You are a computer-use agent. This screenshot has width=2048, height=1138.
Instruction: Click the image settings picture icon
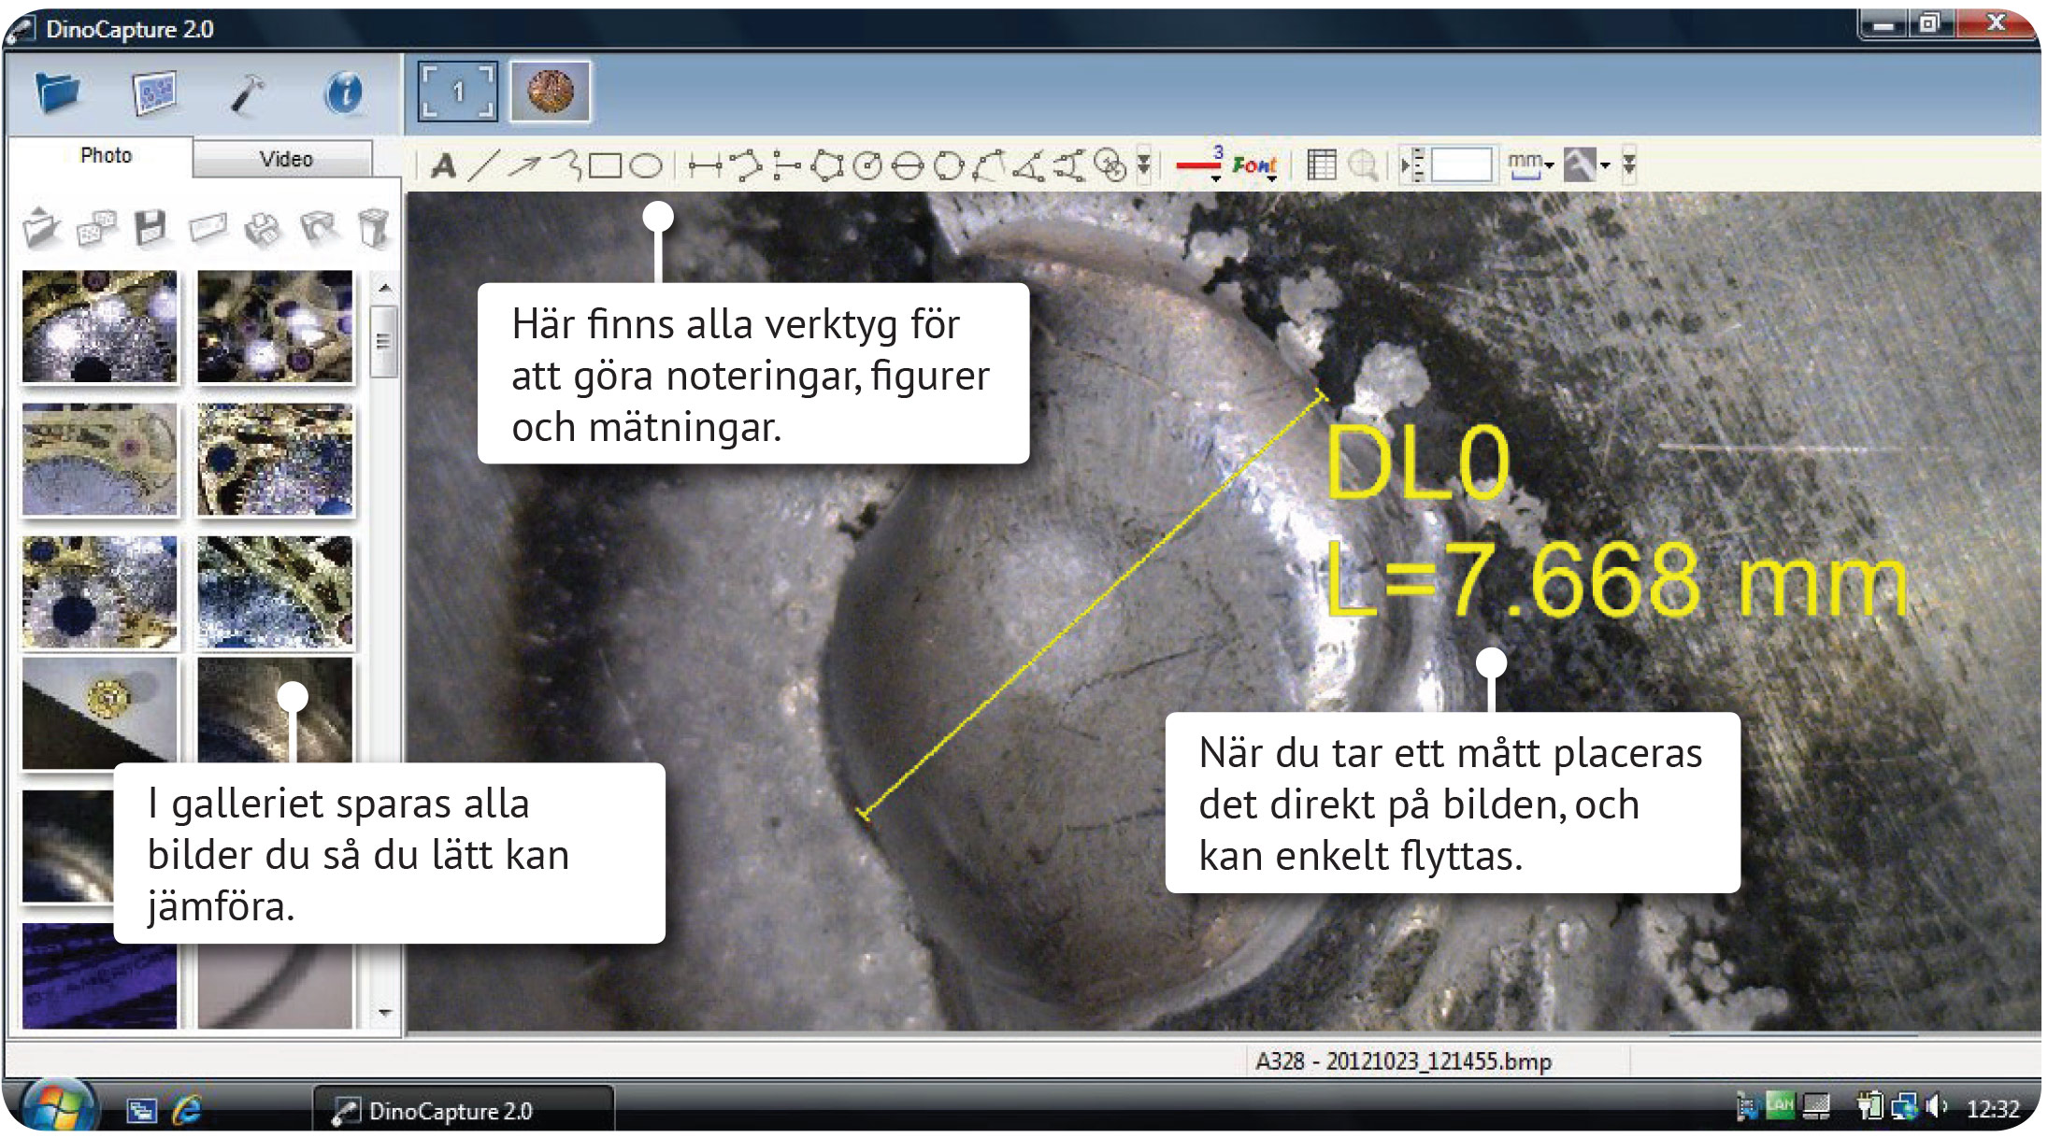click(x=154, y=93)
